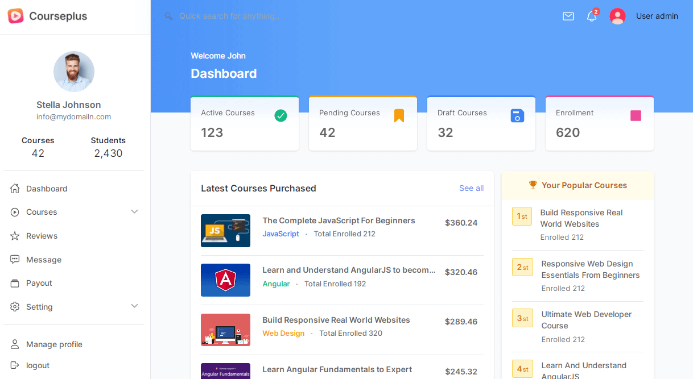693x379 pixels.
Task: Click the orange bookmark icon on Pending Courses
Action: (399, 116)
